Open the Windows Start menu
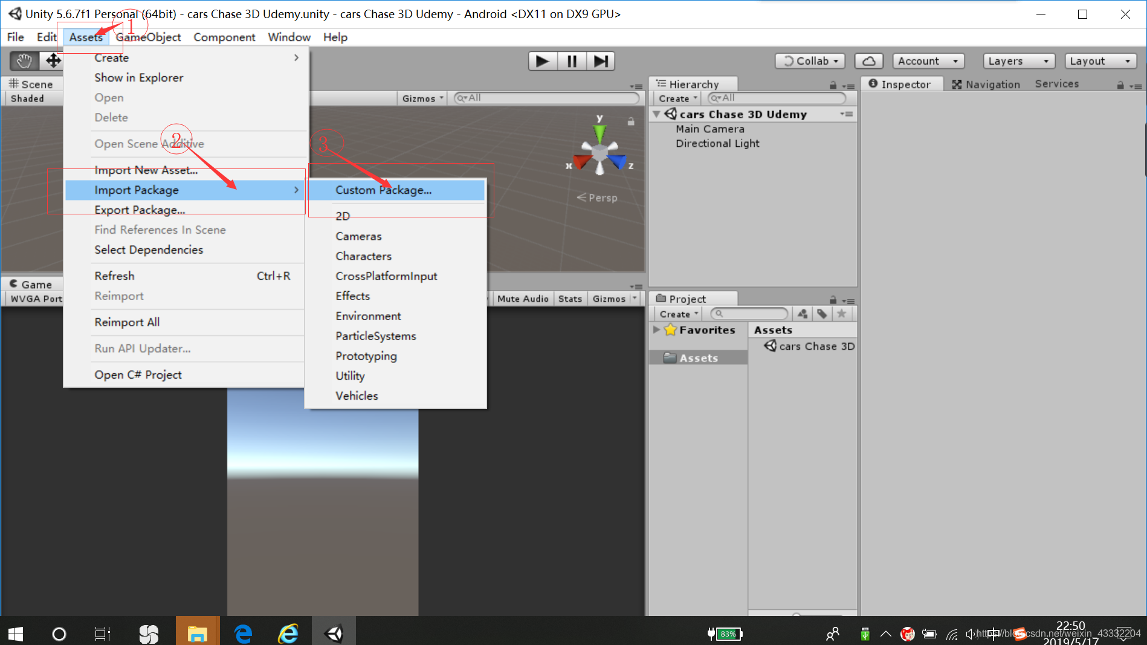Screen dimensions: 1147x645 click(x=16, y=634)
